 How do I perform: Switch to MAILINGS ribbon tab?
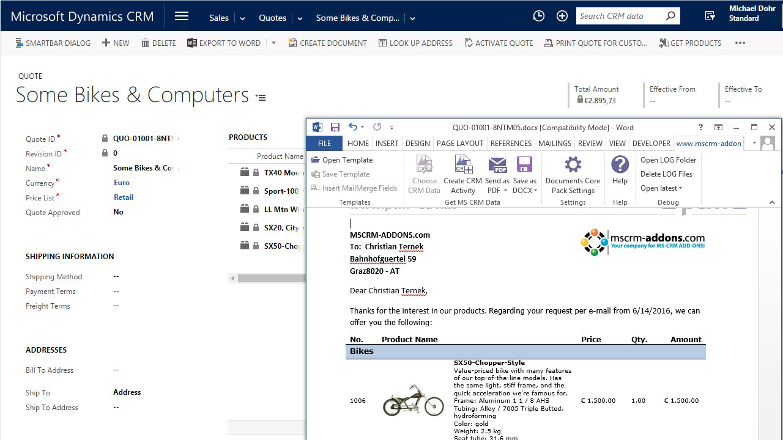click(555, 143)
